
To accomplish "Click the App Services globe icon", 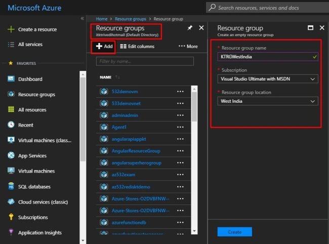I will pos(11,155).
